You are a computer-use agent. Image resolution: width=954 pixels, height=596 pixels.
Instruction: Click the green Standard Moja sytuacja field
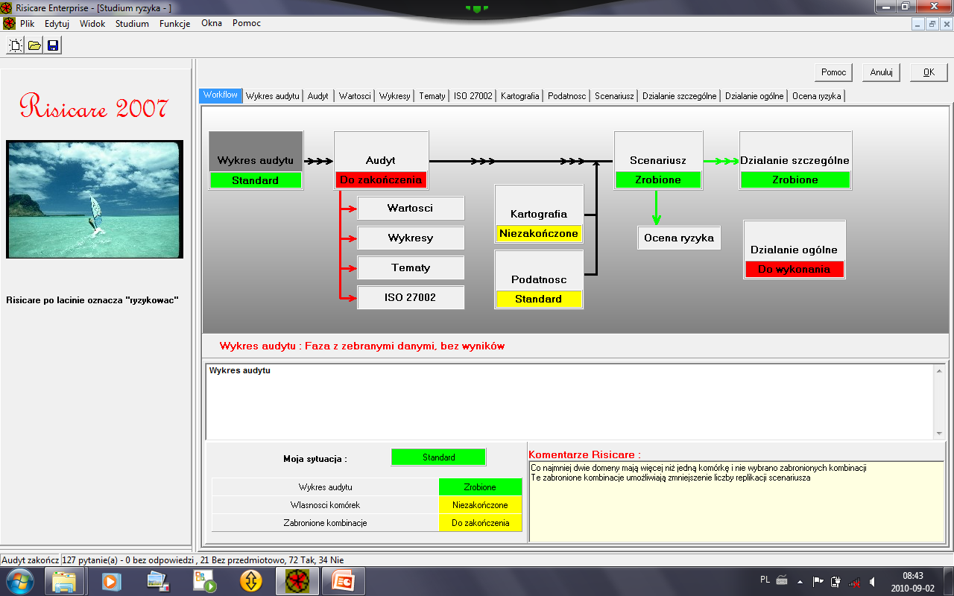[x=438, y=457]
